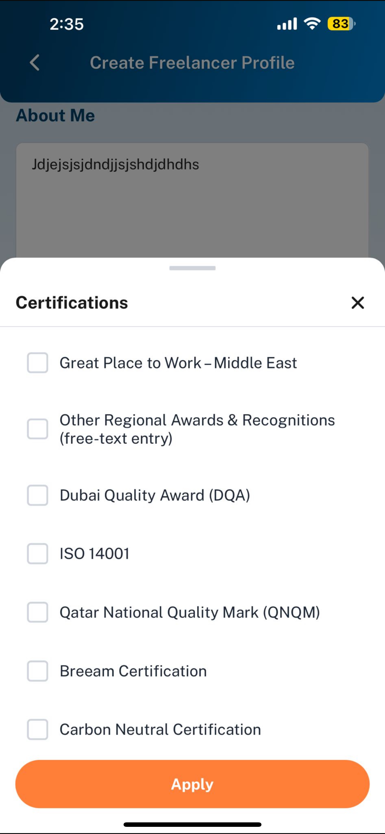Tap the ISO 14001 label text
This screenshot has width=385, height=834.
95,554
